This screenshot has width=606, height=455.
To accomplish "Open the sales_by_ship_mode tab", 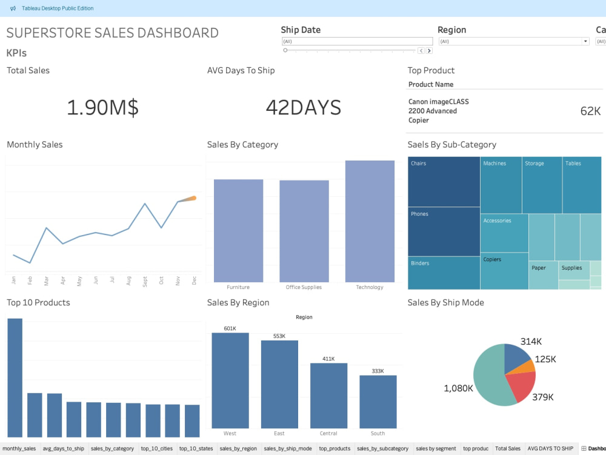I will click(x=288, y=448).
